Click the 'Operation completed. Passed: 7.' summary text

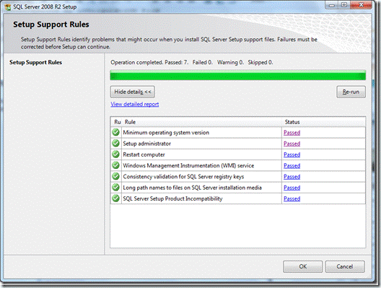[x=149, y=63]
